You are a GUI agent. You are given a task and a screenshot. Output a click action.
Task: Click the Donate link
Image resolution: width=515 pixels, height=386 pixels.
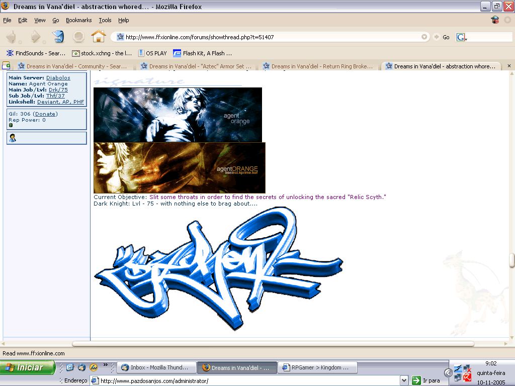[45, 114]
